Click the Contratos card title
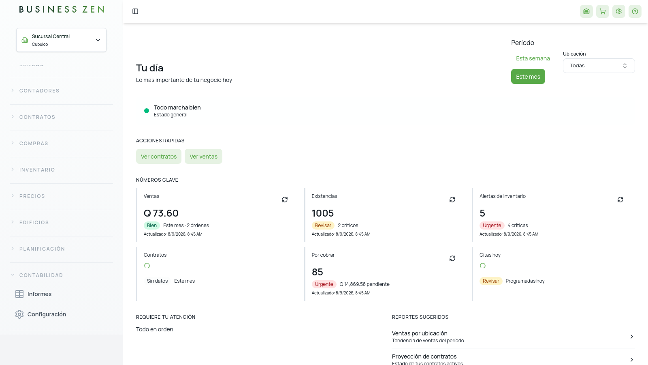Screen dimensions: 648x365 pyautogui.click(x=155, y=255)
